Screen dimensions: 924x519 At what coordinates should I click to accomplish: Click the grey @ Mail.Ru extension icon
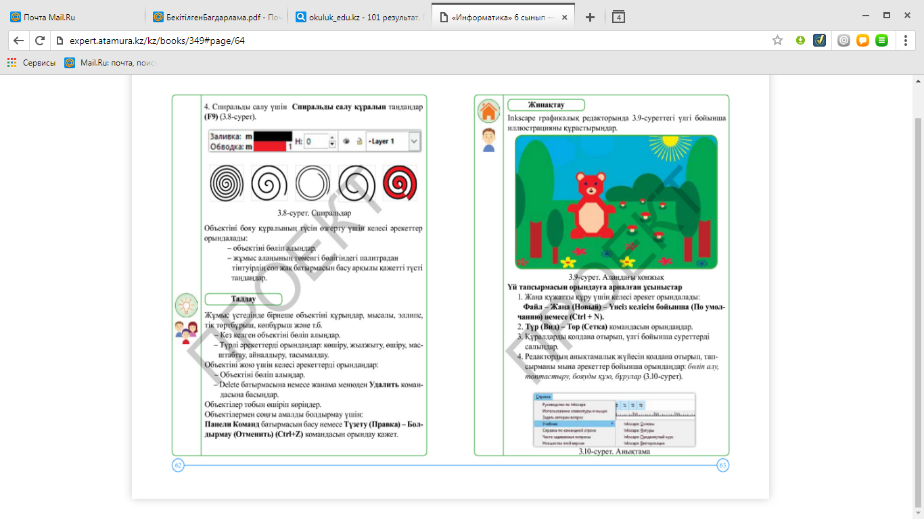(x=844, y=41)
